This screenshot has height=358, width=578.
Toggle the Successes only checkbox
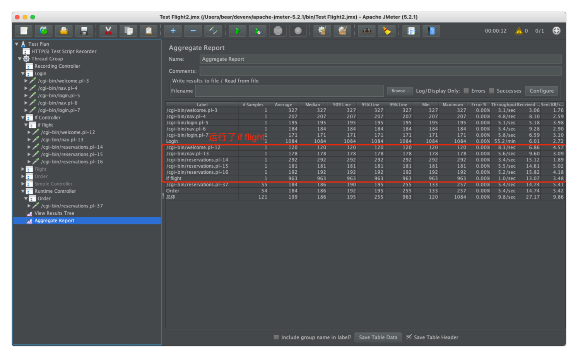tap(492, 91)
